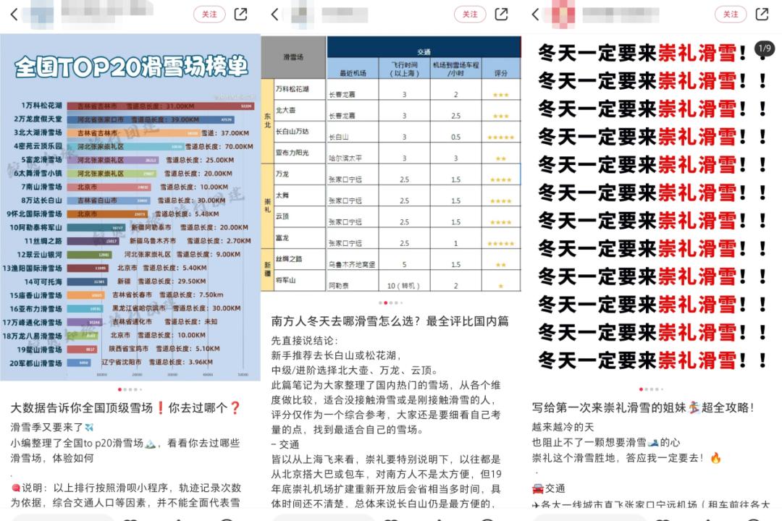The height and width of the screenshot is (521, 782).
Task: Go back from the 南方人冬天去哪滑雪 post
Action: click(275, 14)
